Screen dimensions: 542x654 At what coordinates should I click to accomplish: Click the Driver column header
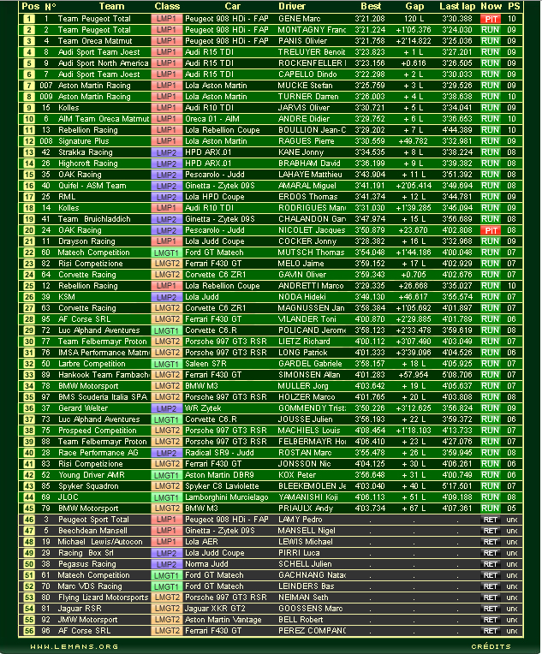[292, 6]
